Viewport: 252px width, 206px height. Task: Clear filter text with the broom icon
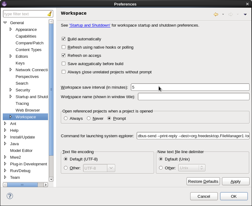[50, 14]
